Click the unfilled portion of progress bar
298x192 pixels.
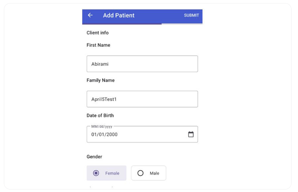182,24
